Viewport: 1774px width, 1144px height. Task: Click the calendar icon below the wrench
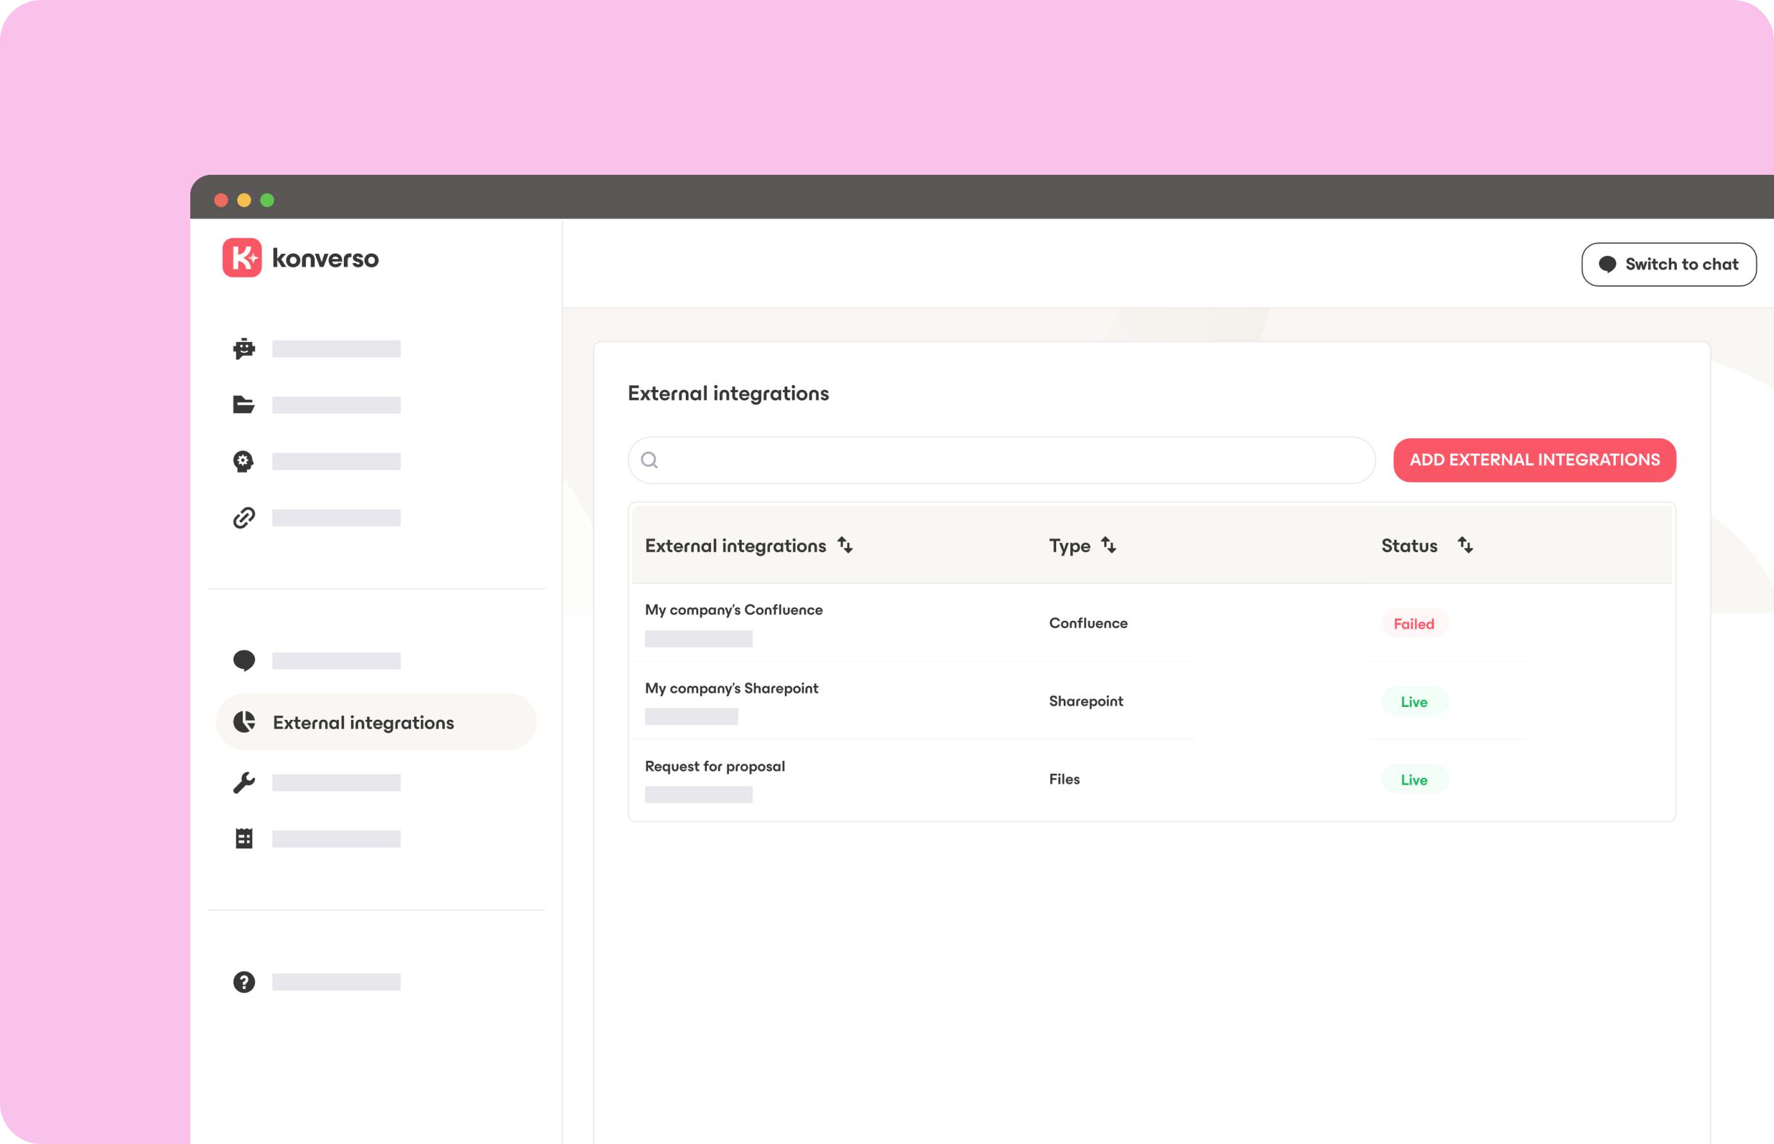[x=244, y=838]
